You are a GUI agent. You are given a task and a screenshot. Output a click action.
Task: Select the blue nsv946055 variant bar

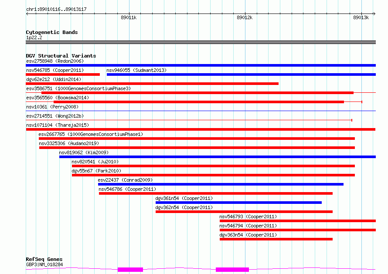pyautogui.click(x=241, y=74)
